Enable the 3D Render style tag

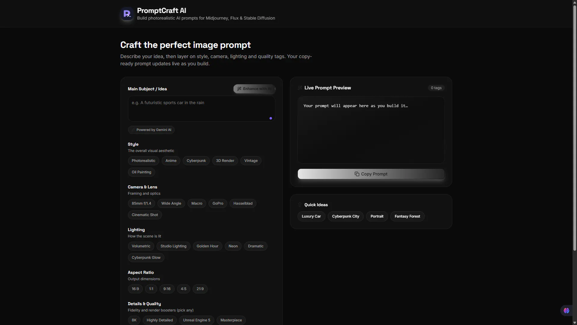[x=225, y=161]
